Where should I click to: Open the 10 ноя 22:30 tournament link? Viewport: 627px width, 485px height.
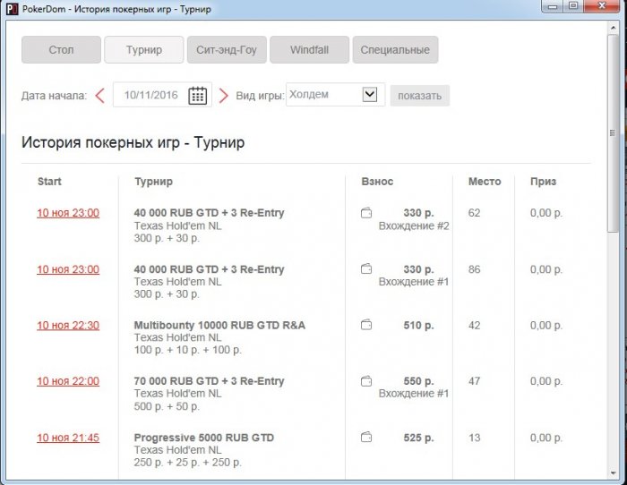(x=68, y=326)
